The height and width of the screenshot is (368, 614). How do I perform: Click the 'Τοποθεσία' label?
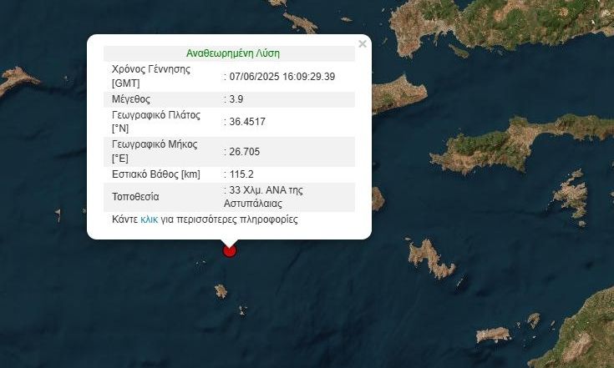pyautogui.click(x=135, y=197)
